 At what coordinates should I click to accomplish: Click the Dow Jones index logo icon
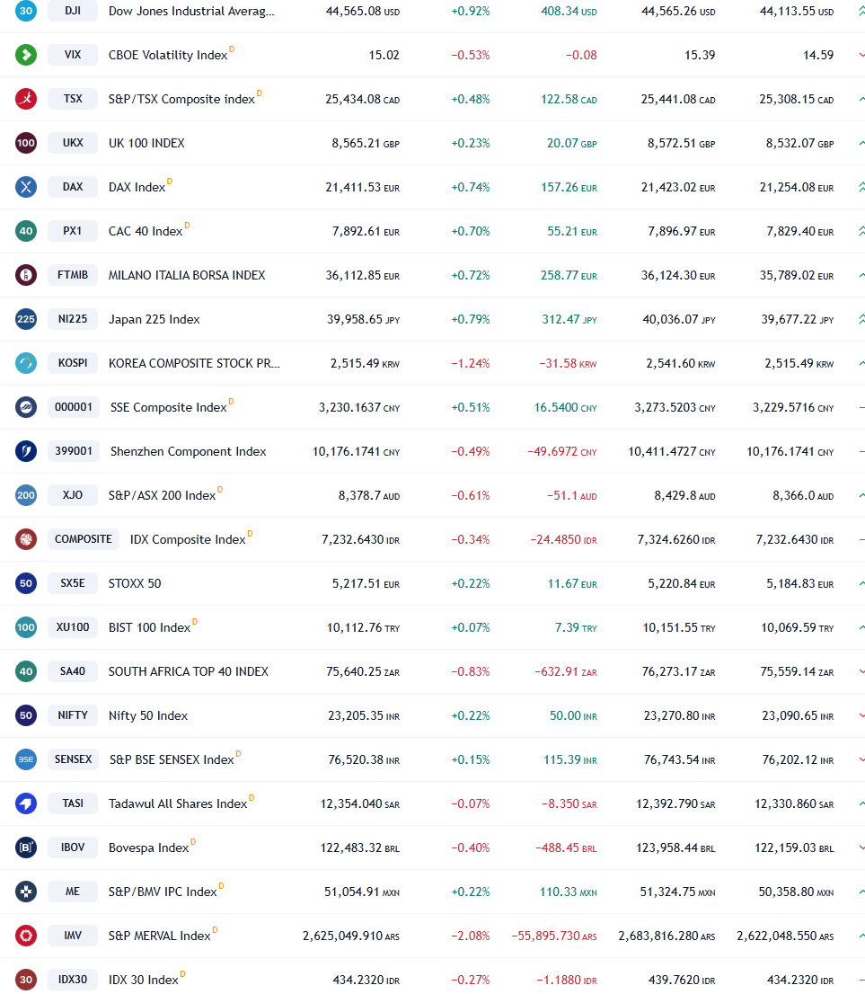[26, 11]
